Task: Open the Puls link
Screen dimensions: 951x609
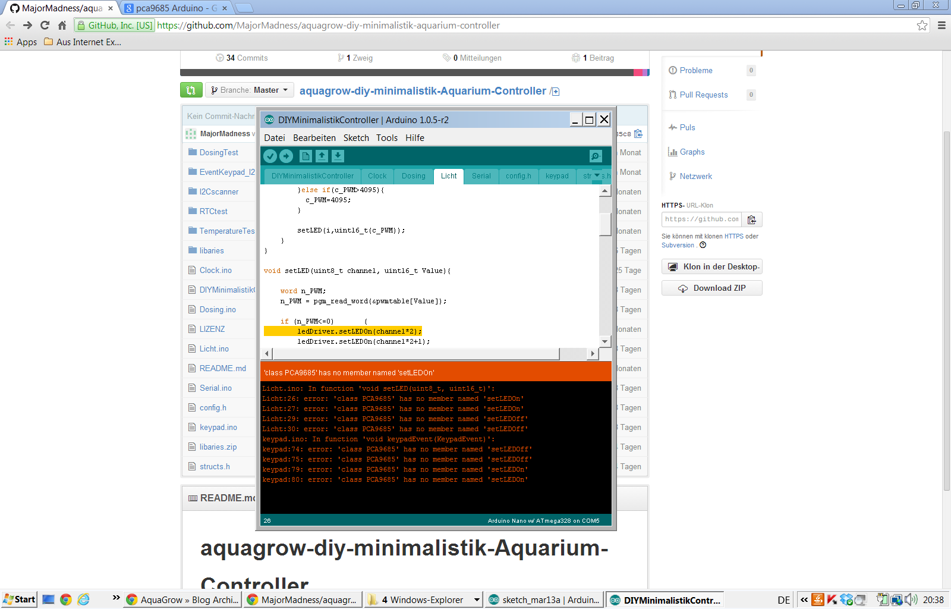Action: (x=687, y=127)
